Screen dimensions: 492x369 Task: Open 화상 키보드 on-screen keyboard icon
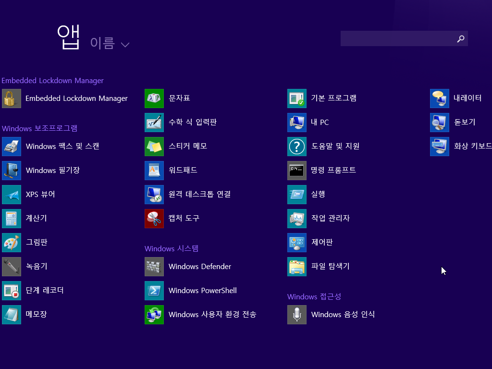click(x=440, y=147)
